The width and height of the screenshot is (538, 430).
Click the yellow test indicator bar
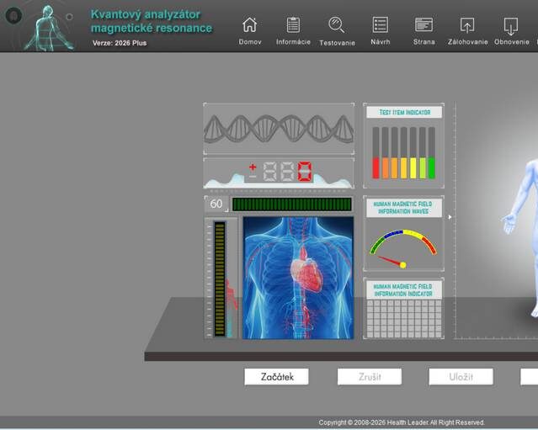[413, 153]
